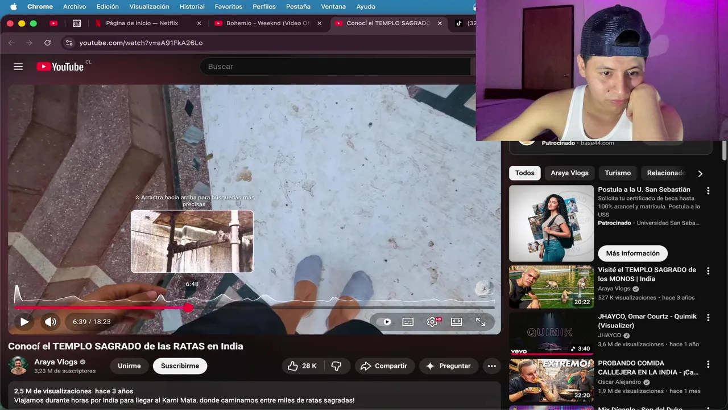Switch to the pinned YouTube tab
728x410 pixels.
pos(53,23)
